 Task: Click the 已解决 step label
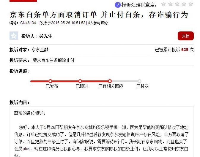[x=142, y=86]
